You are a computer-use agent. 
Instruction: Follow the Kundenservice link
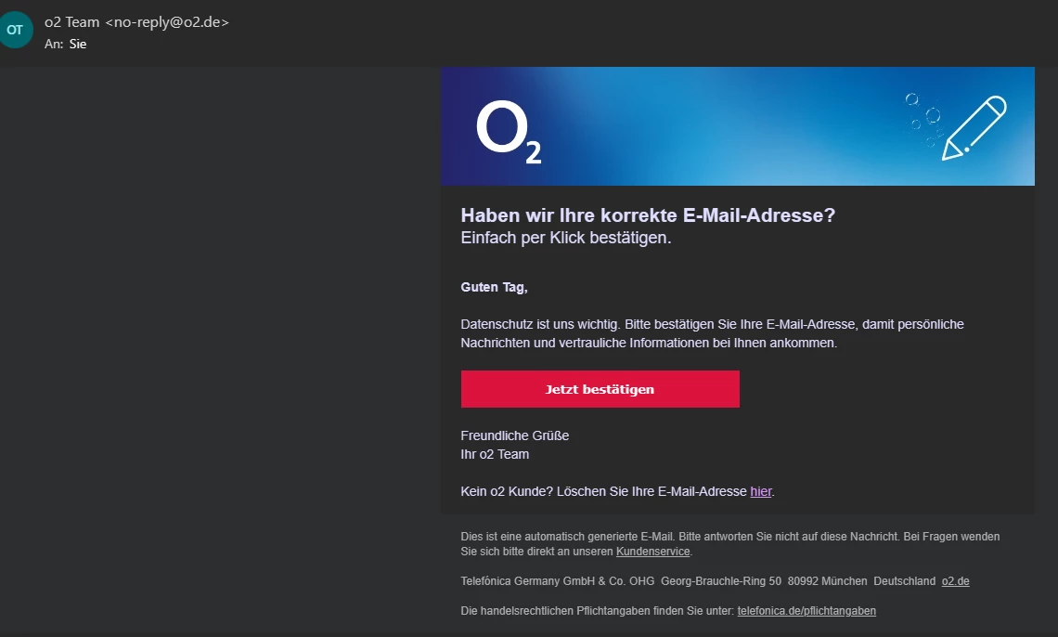652,552
